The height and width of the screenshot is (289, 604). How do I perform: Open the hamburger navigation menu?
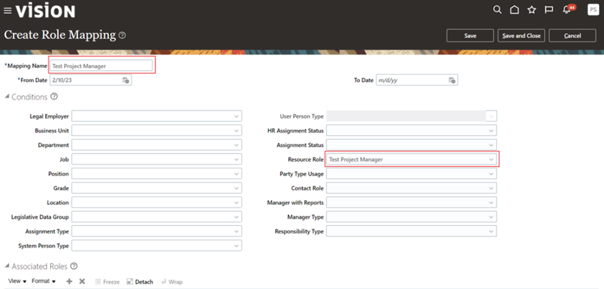pos(7,11)
